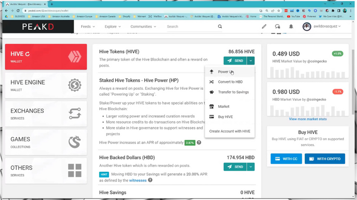
Task: Click the witnesses link
Action: tap(138, 181)
